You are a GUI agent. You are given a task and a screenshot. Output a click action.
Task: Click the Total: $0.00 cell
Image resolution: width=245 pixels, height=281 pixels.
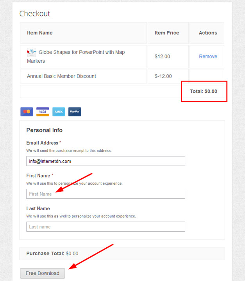204,91
